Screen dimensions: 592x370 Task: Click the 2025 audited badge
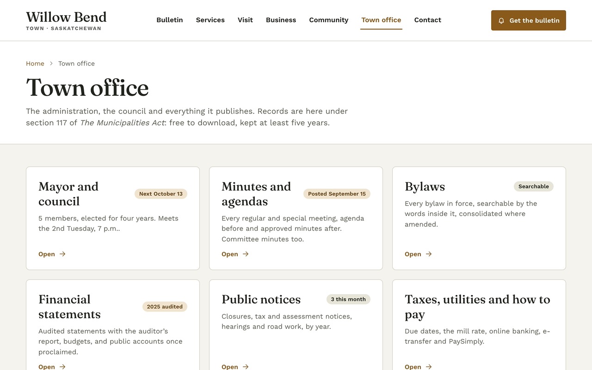[x=165, y=307]
